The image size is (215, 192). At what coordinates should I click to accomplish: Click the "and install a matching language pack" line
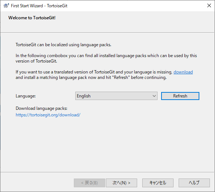coord(91,77)
